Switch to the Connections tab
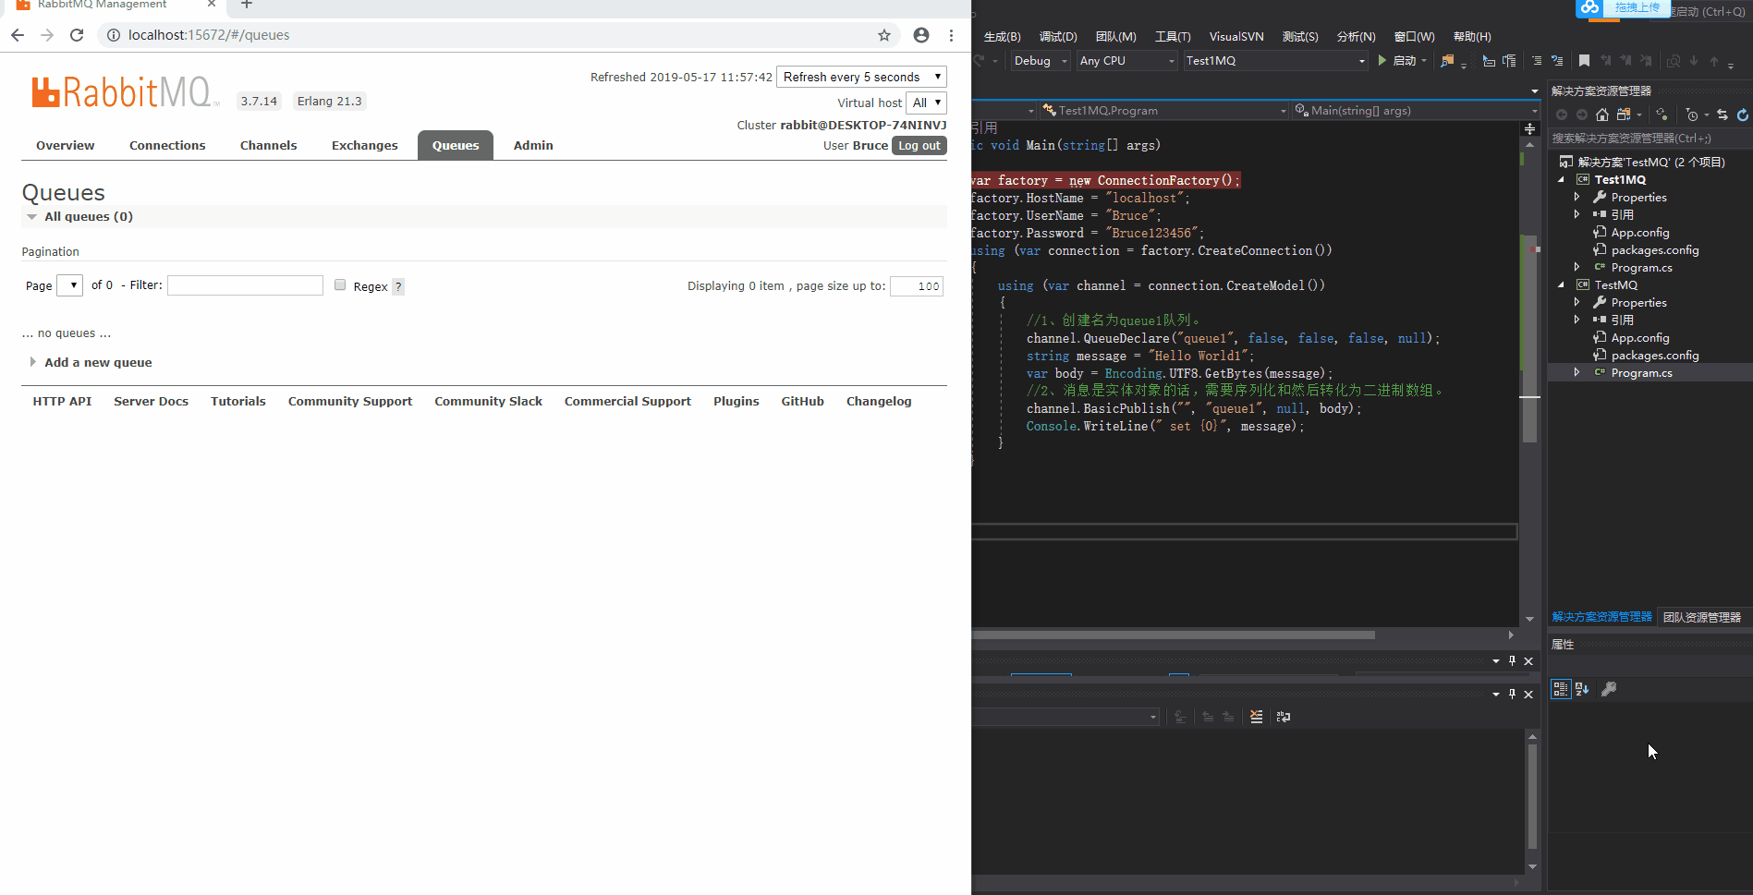1753x895 pixels. (167, 145)
